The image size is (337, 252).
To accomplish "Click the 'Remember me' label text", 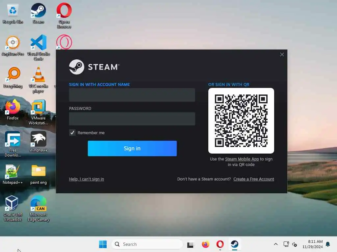I will pos(91,133).
